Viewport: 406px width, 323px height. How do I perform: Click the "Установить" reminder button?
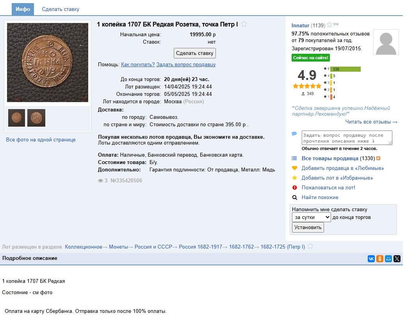pos(308,228)
